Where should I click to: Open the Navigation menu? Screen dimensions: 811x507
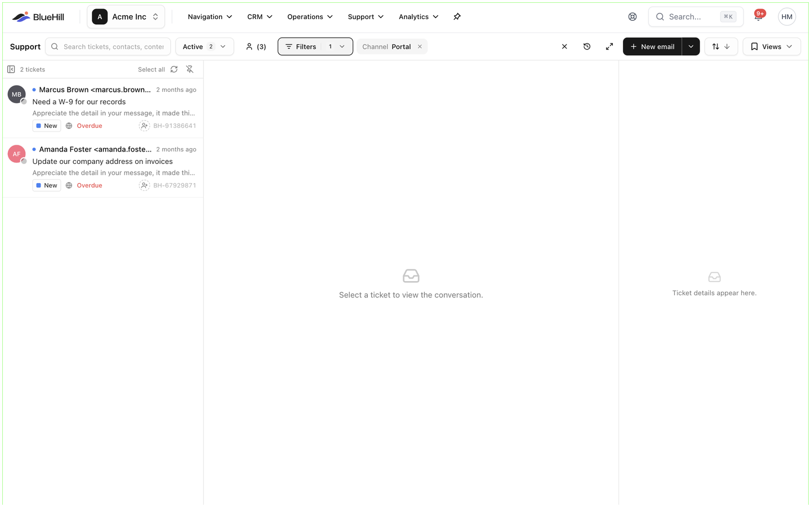(210, 17)
